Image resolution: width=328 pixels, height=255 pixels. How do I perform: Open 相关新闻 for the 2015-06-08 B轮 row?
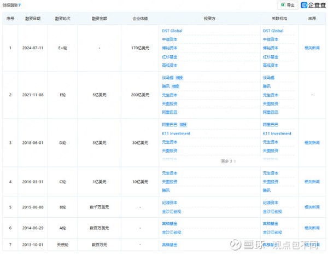tap(312, 207)
